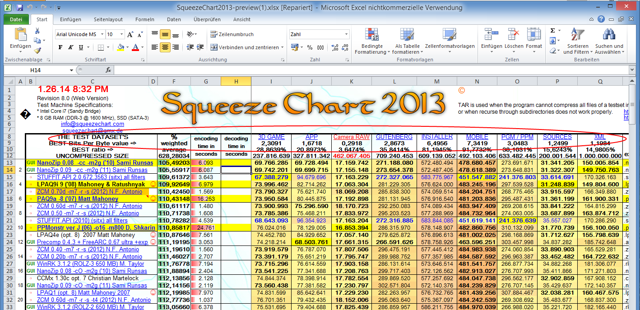The width and height of the screenshot is (640, 310).
Task: Switch to the Formeln tab
Action: (145, 19)
